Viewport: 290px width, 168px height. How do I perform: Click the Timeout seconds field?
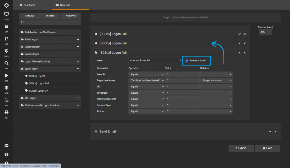click(265, 32)
